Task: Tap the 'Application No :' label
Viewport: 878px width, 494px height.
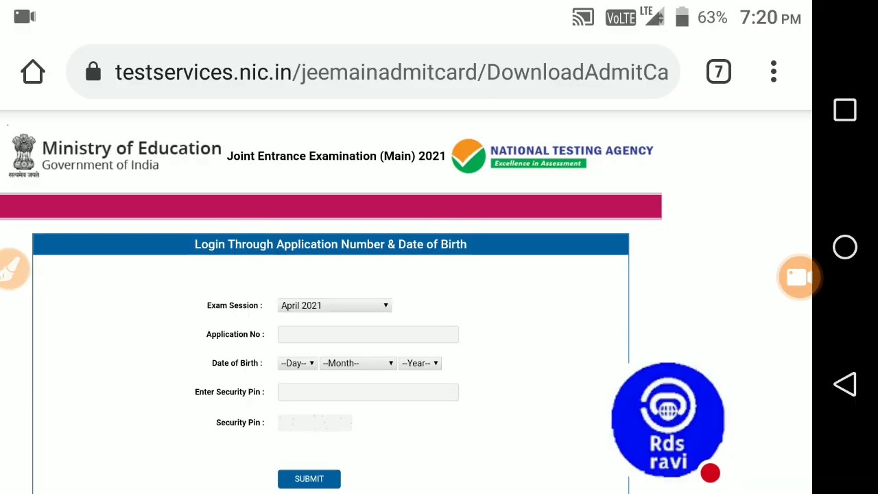Action: [235, 334]
